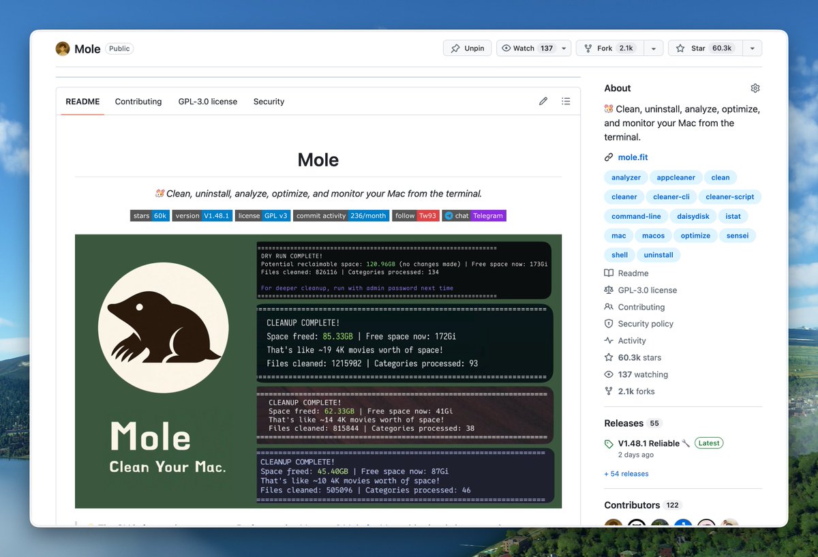The height and width of the screenshot is (557, 818).
Task: Click the Watch button with eye icon
Action: click(x=527, y=48)
